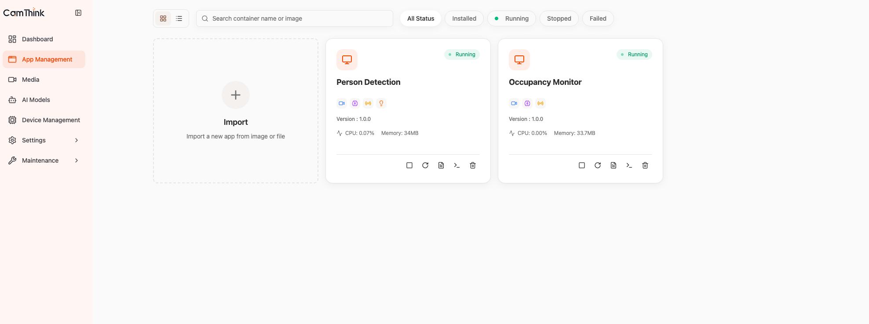The image size is (869, 324).
Task: Open Device Management in the sidebar
Action: click(44, 120)
